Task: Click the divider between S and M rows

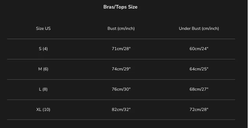Action: tap(121, 59)
